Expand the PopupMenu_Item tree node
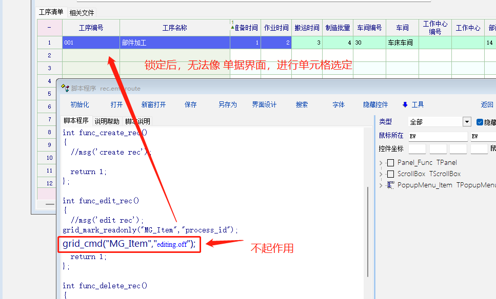The height and width of the screenshot is (299, 496). coord(381,185)
